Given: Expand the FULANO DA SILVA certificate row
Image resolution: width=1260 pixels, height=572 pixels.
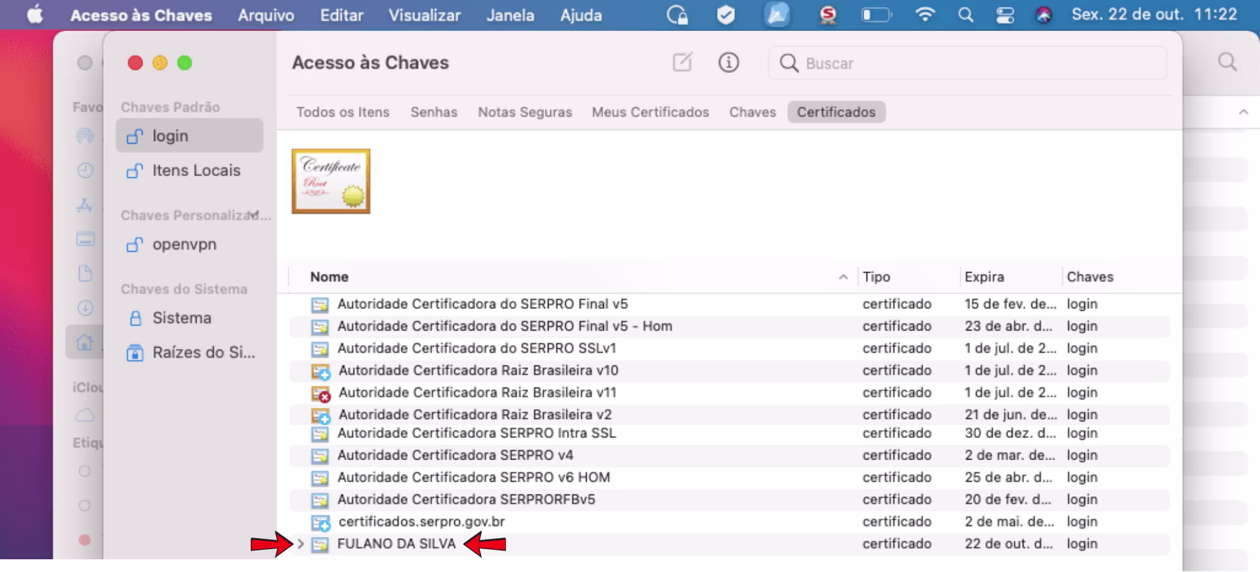Looking at the screenshot, I should point(301,544).
